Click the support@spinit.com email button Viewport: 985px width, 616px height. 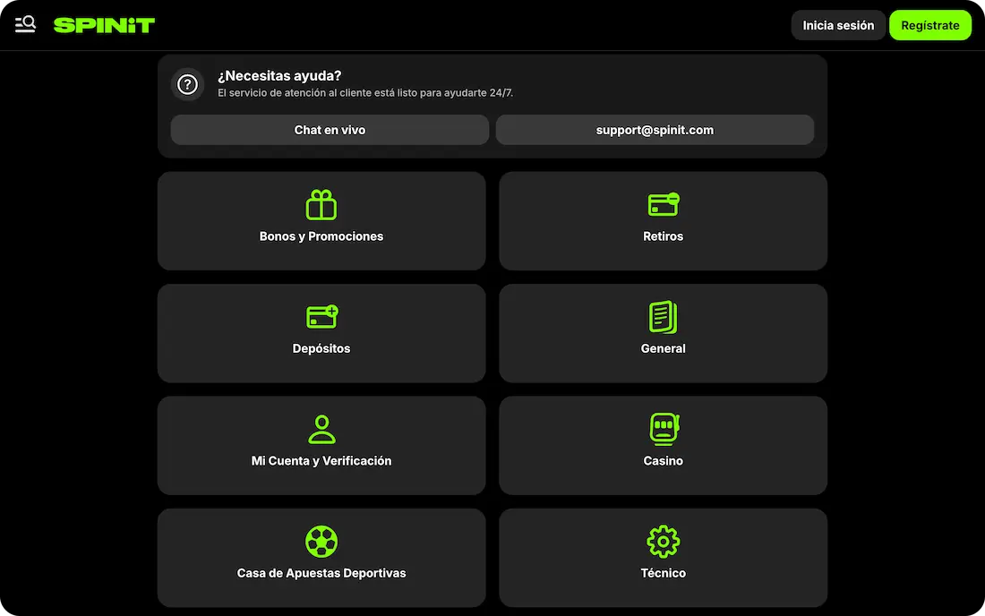coord(655,130)
